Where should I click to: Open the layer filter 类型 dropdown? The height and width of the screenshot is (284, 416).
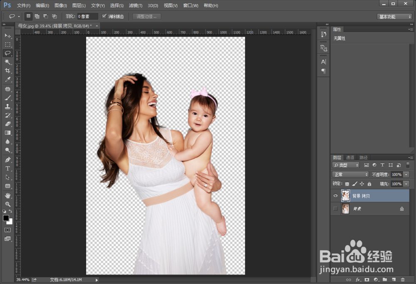tap(346, 165)
